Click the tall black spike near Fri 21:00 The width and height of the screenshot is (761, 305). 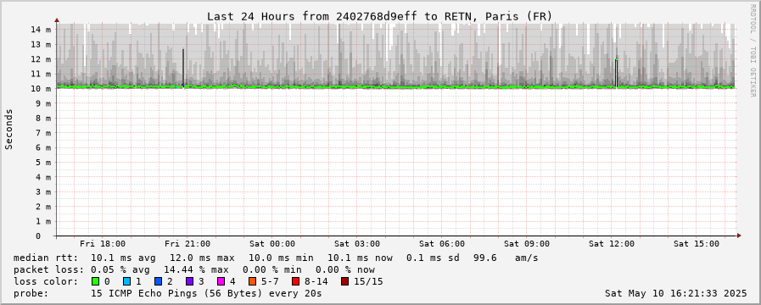(x=183, y=68)
